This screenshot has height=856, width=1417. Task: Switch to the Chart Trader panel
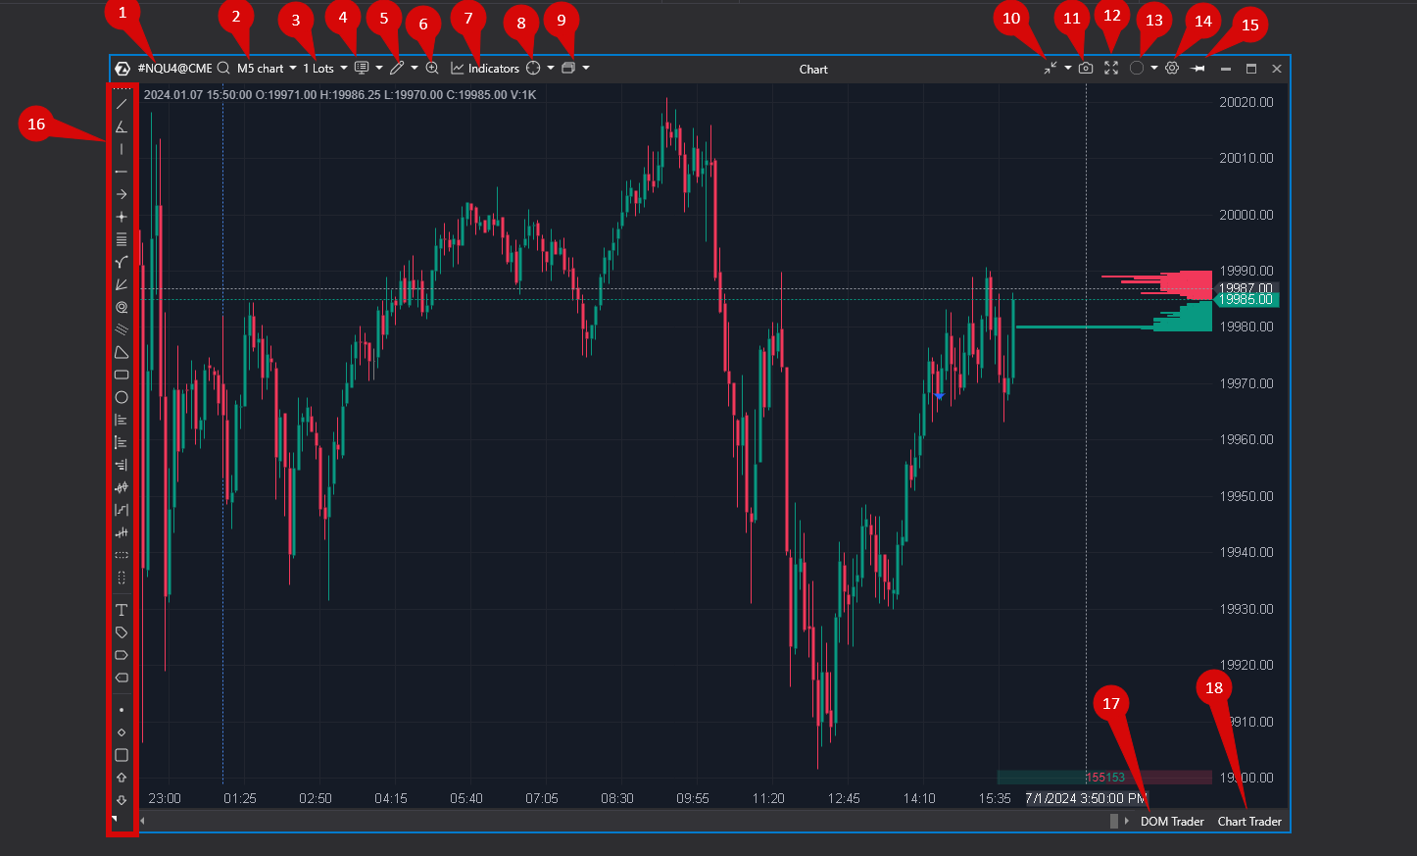pos(1248,821)
